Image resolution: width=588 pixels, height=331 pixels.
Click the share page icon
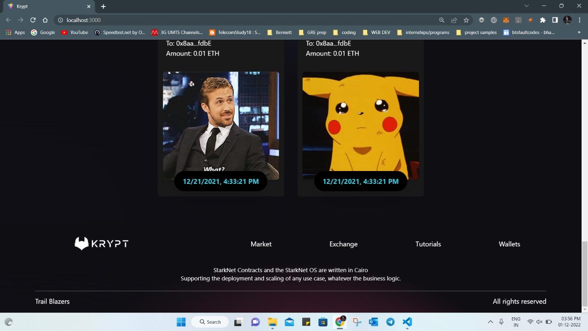(454, 20)
